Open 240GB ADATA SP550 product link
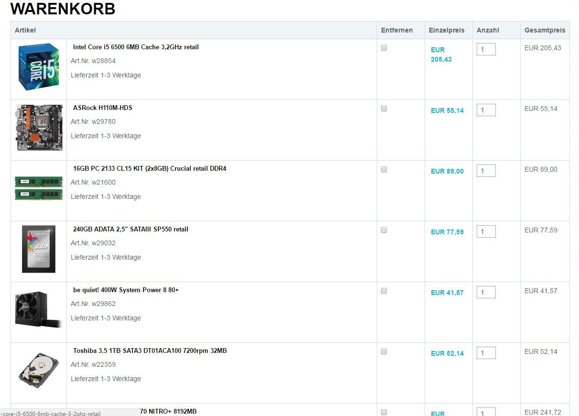Screen dimensions: 579x416 [x=131, y=230]
